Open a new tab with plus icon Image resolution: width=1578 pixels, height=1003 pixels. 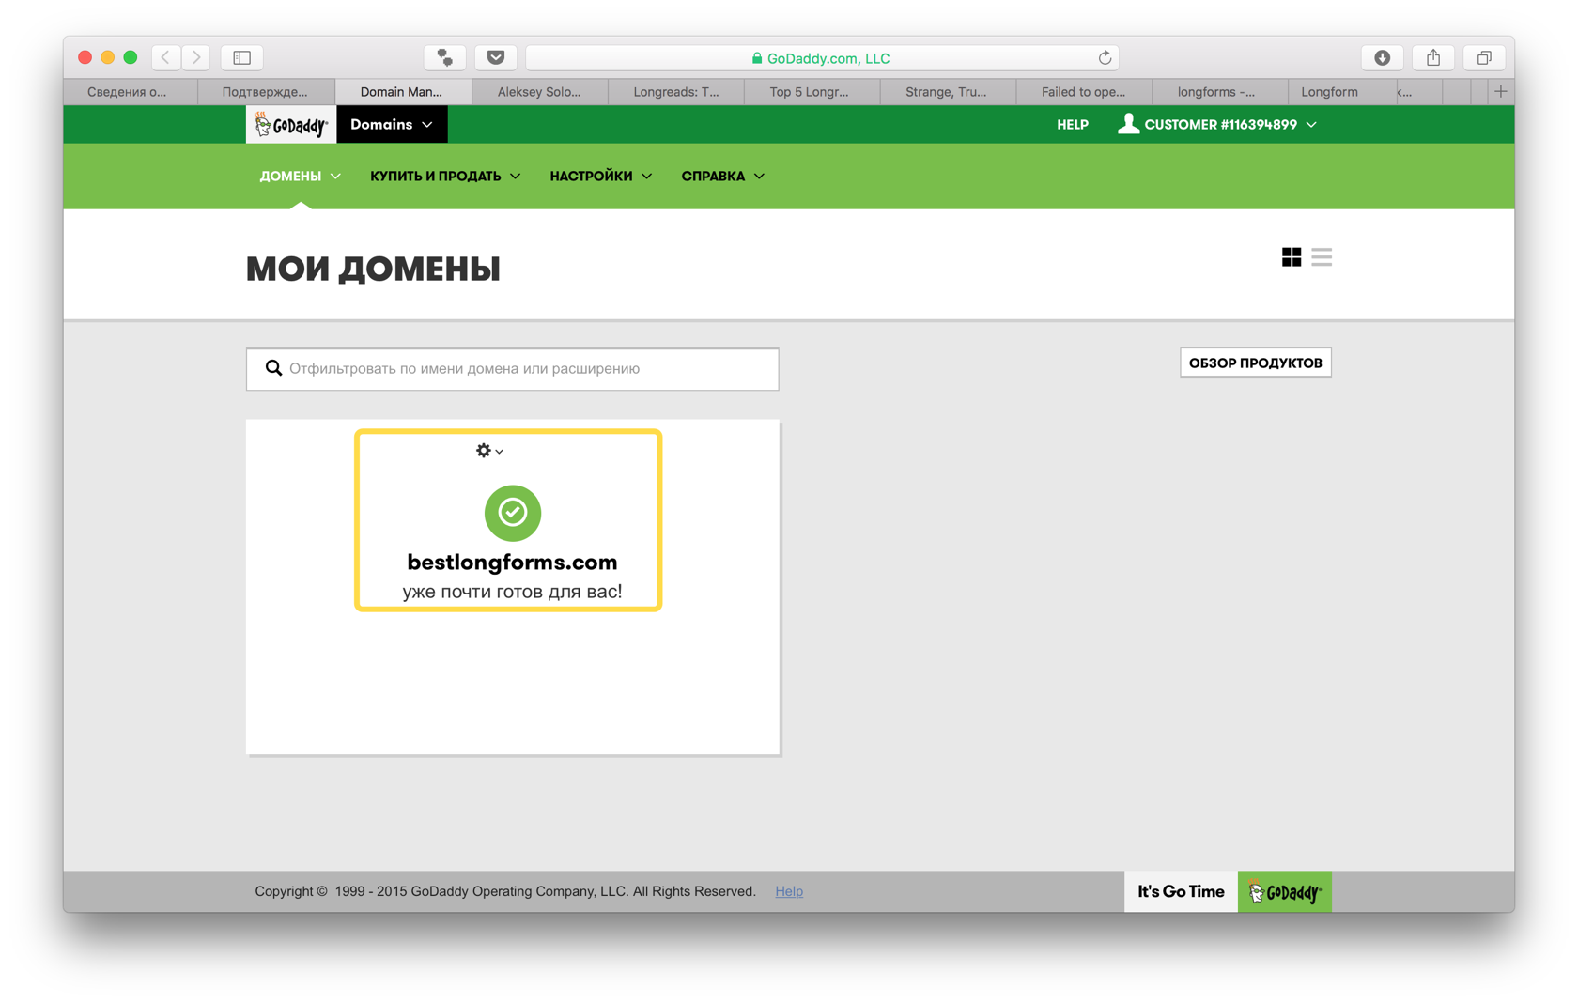[x=1500, y=91]
